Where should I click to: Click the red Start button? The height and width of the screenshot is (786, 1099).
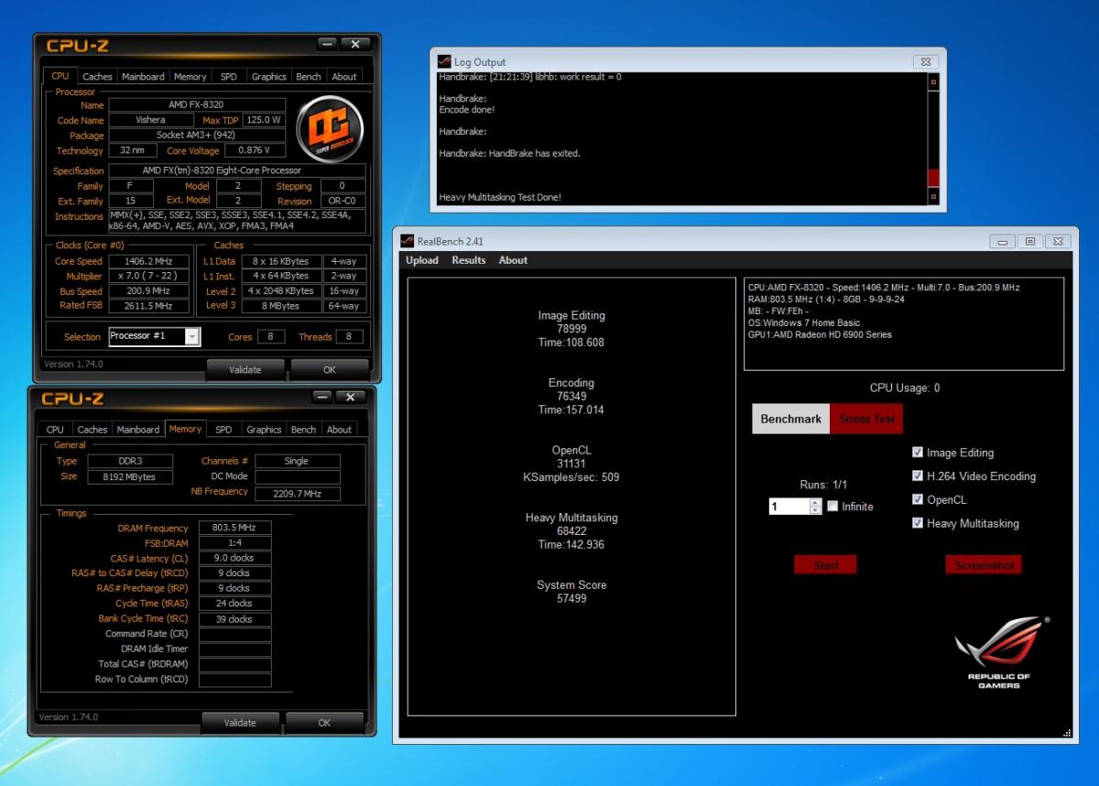(826, 565)
